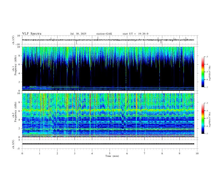222x172 pixels.
Task: Click the "-5" label on ch.1 colorbar
Action: (x=207, y=72)
